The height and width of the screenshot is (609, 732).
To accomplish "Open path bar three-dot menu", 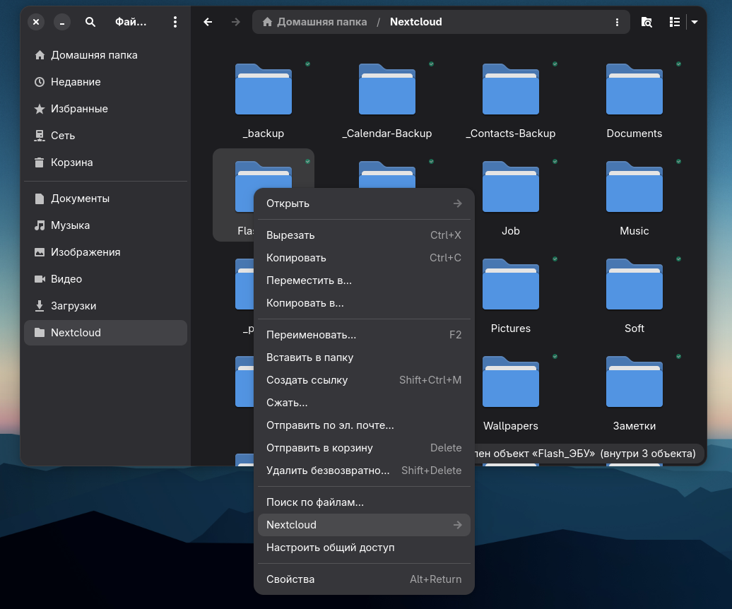I will coord(618,22).
